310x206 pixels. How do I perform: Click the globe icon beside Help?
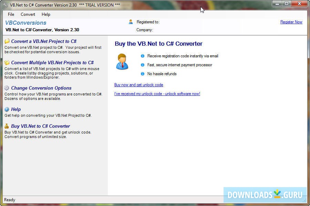(x=7, y=109)
